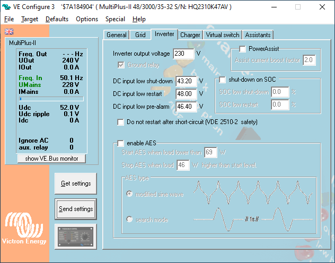The image size is (335, 263).
Task: Open the Target menu
Action: pos(30,19)
